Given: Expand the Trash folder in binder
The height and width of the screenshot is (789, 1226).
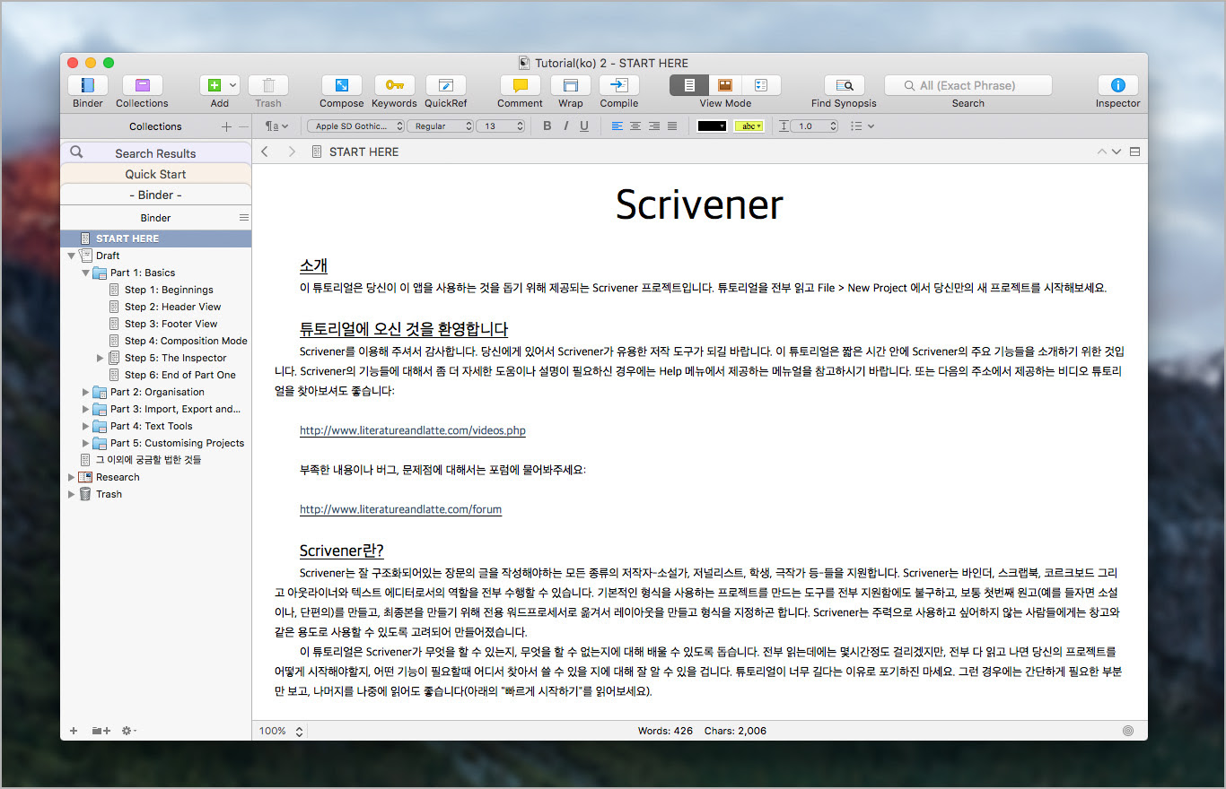Looking at the screenshot, I should click(72, 494).
